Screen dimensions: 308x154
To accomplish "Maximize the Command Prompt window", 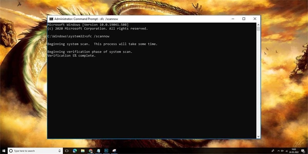I will point(244,19).
